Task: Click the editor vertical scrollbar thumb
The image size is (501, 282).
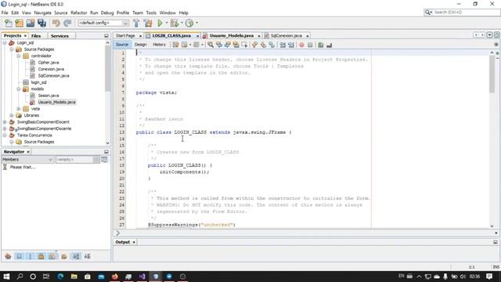Action: pos(492,74)
